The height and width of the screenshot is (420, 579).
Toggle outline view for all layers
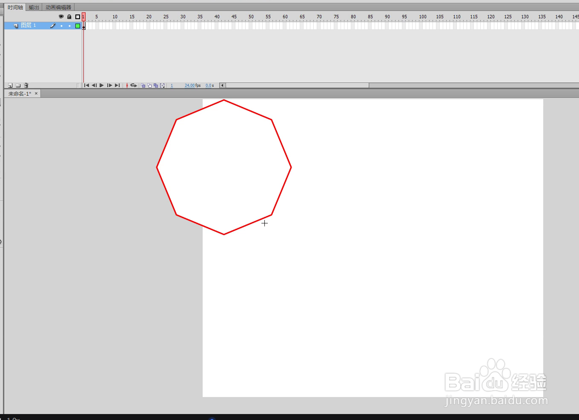[x=77, y=16]
